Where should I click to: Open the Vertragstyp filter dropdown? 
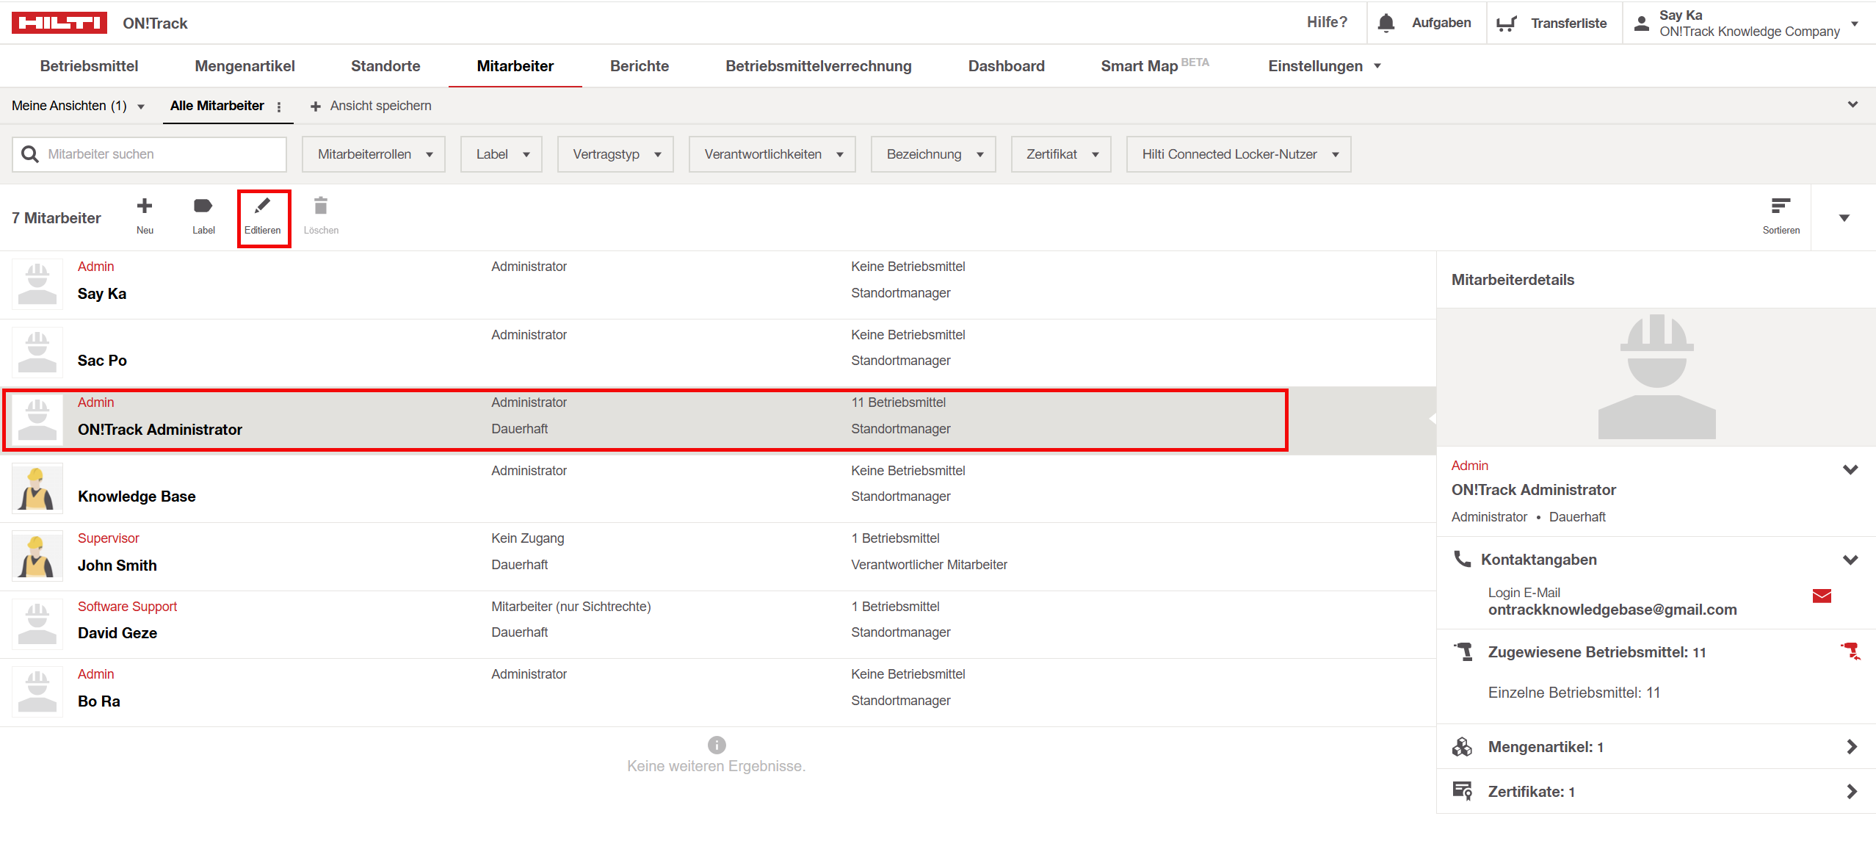coord(615,154)
